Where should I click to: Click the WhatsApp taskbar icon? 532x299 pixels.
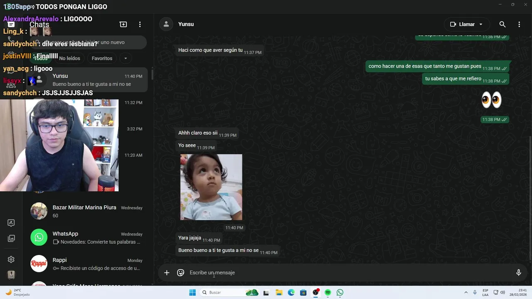[x=340, y=292]
